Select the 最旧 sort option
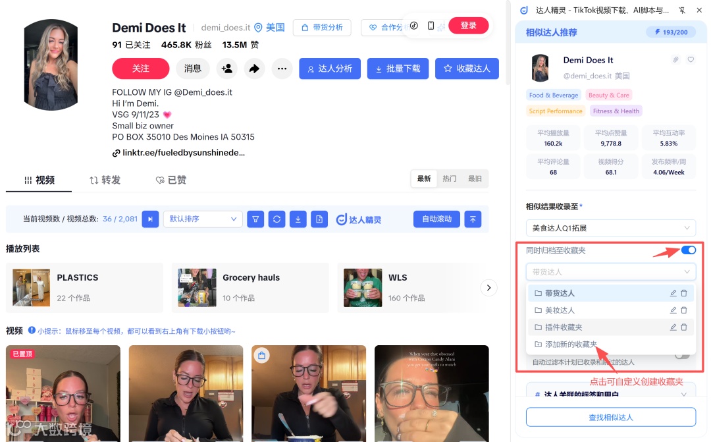This screenshot has height=442, width=711. [x=475, y=179]
